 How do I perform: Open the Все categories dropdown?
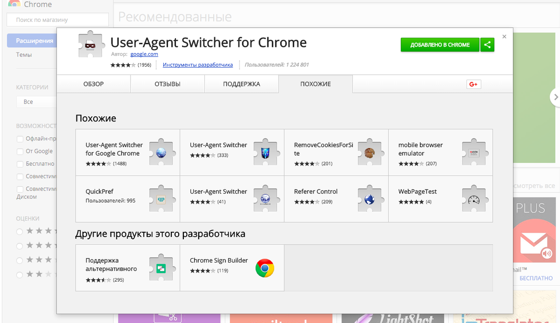click(36, 102)
